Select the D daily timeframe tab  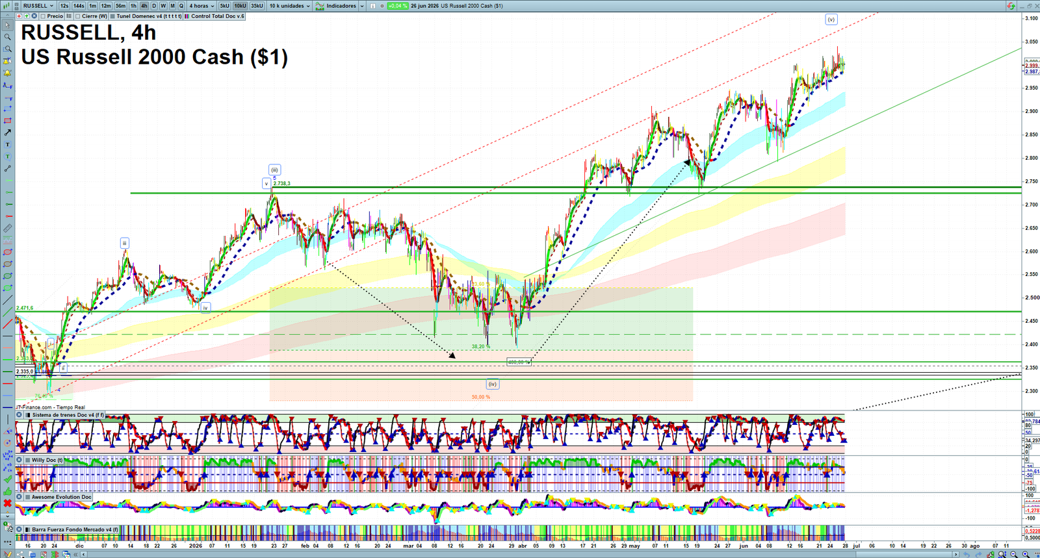click(154, 6)
